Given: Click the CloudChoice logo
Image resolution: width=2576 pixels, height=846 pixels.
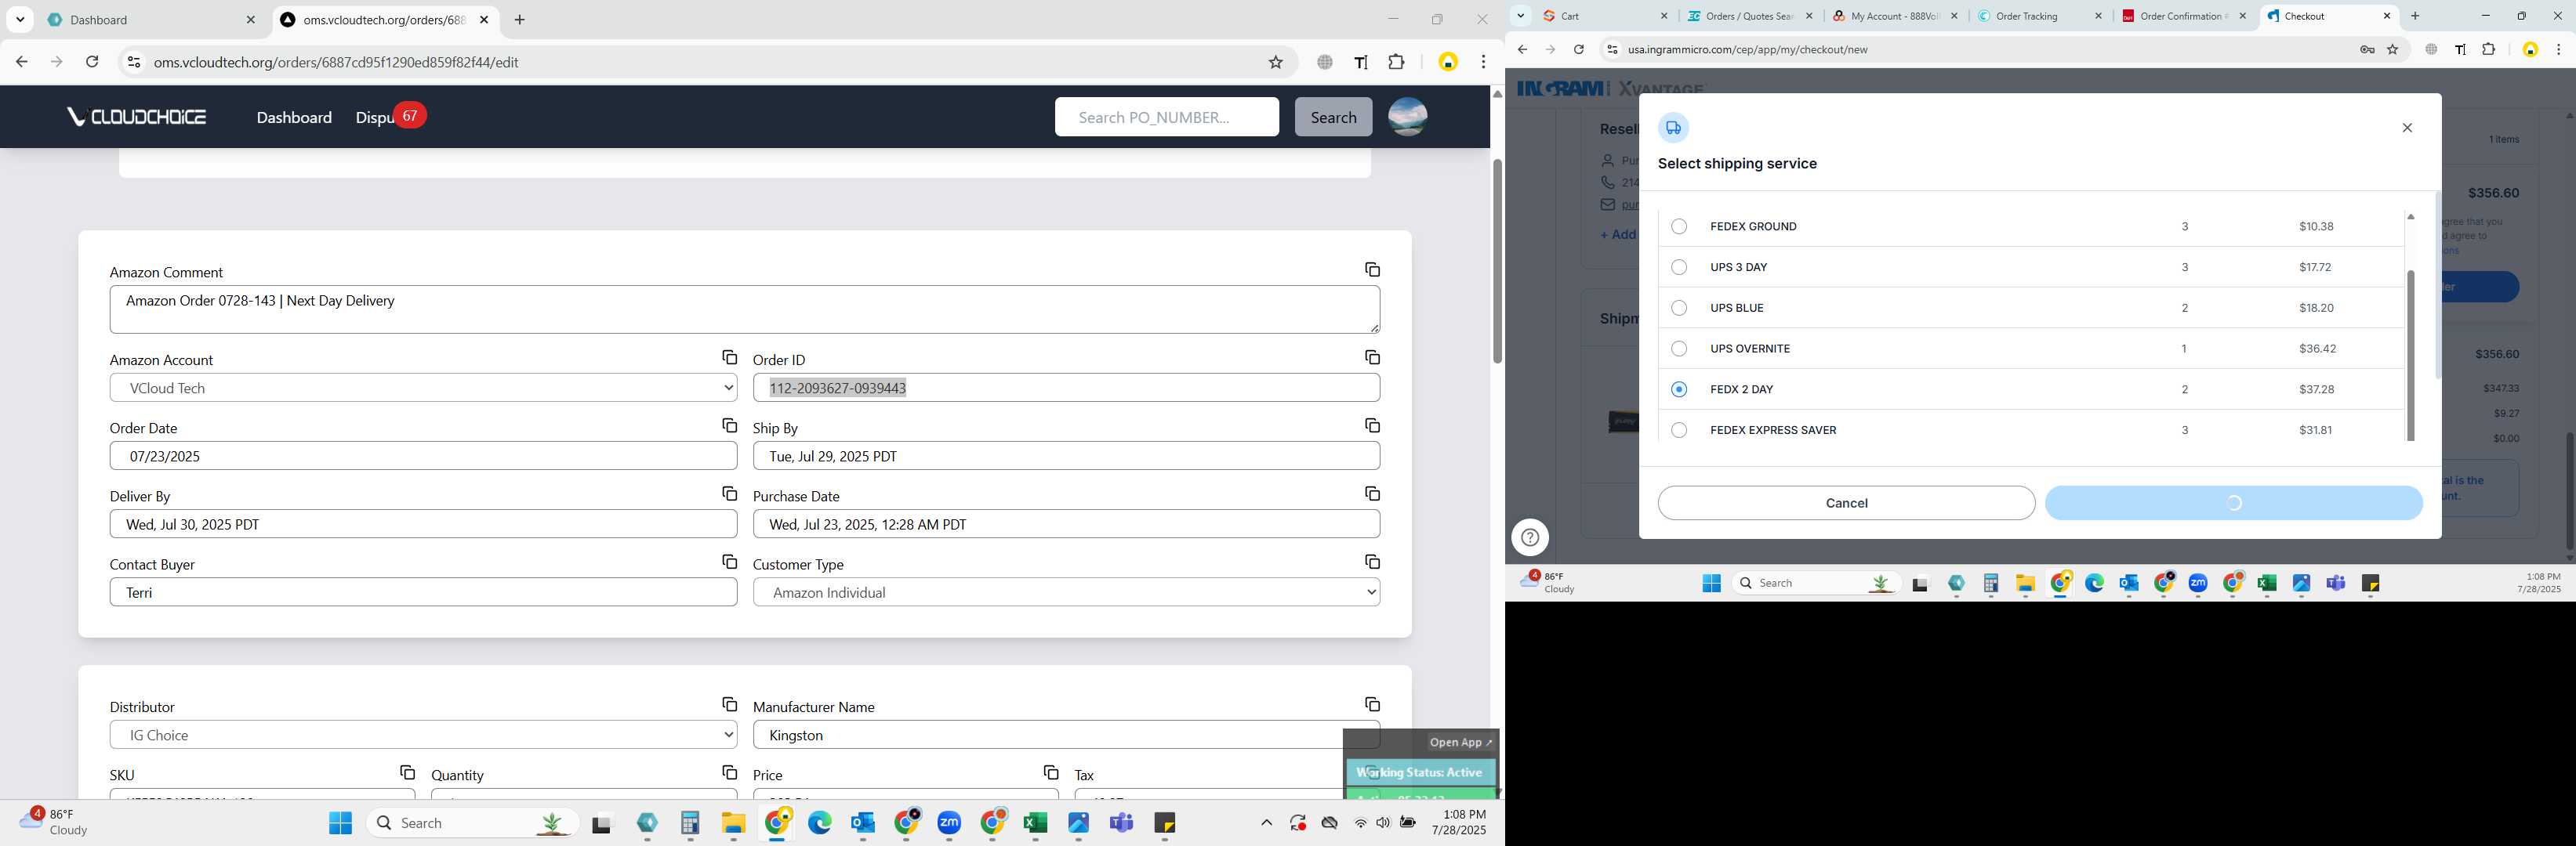Looking at the screenshot, I should pyautogui.click(x=137, y=117).
